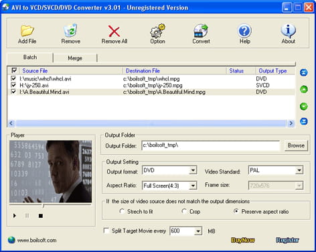Click destination c:\boilsoft_tmp\ijy-250.mpg
316x252 pixels.
tap(153, 85)
